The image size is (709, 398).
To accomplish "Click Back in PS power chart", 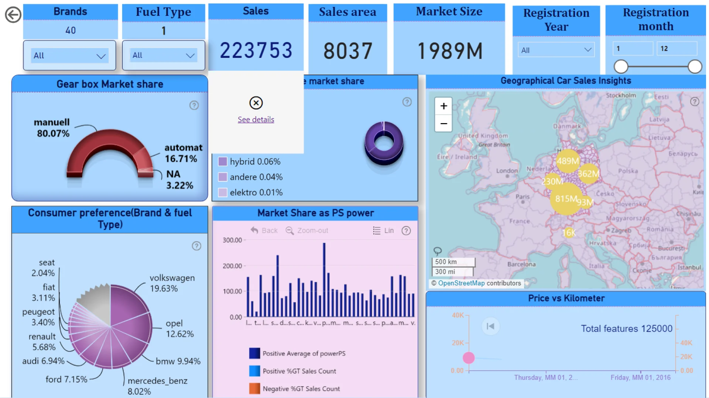I will tap(264, 230).
